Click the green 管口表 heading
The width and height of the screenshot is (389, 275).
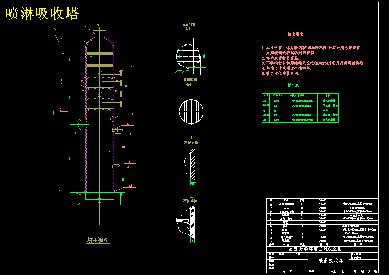coord(293,85)
